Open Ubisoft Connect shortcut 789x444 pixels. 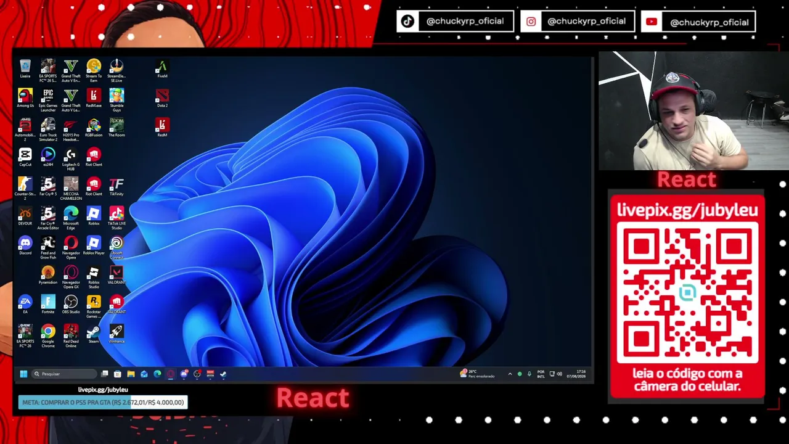[117, 249]
